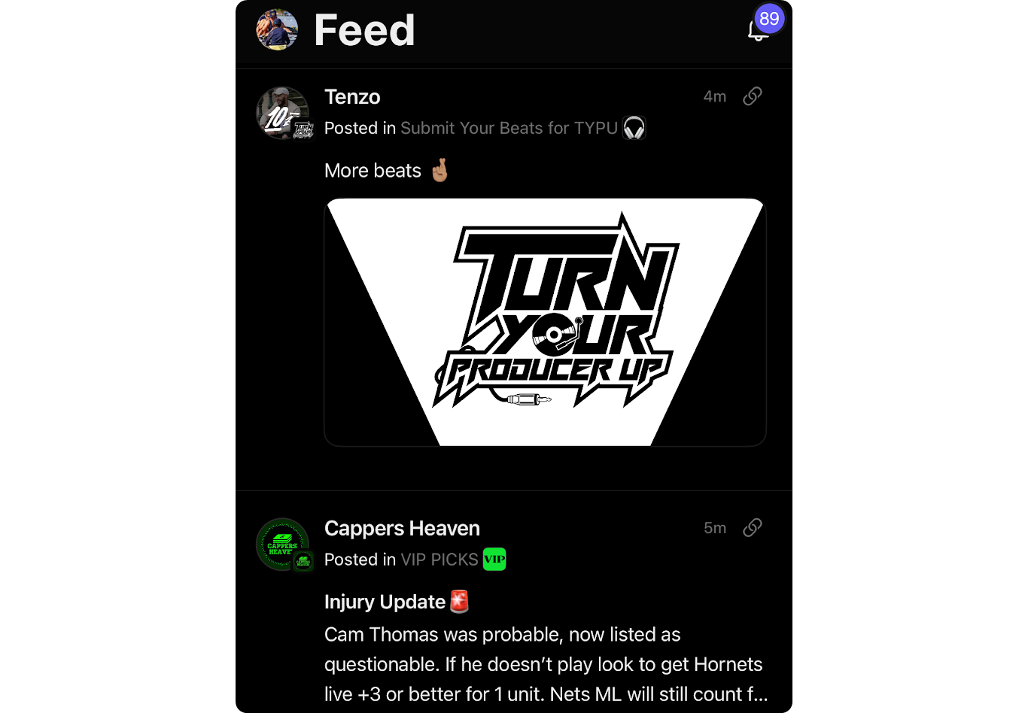The image size is (1028, 713).
Task: Open your profile avatar next to Feed
Action: [x=277, y=30]
